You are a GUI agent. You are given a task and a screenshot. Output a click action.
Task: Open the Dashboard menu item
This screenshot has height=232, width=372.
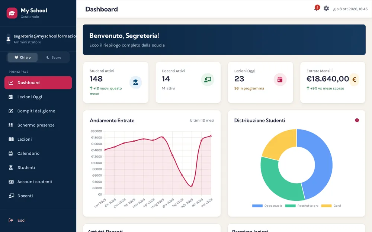(x=38, y=83)
